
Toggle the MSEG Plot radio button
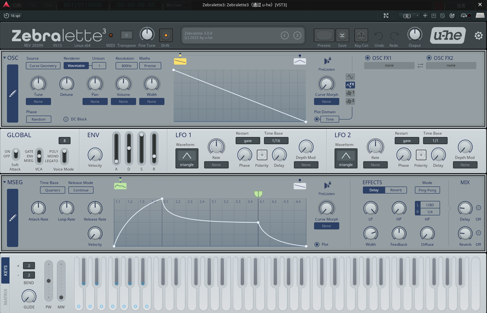[317, 244]
